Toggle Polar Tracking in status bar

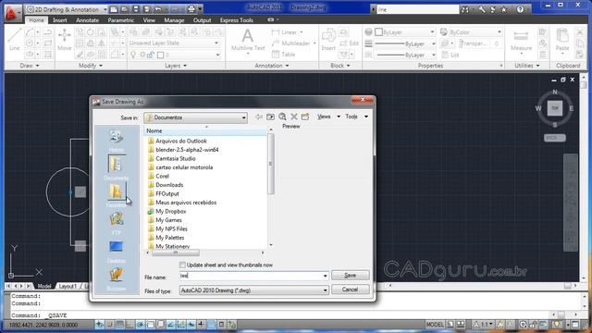tap(140, 325)
